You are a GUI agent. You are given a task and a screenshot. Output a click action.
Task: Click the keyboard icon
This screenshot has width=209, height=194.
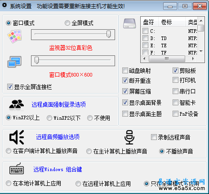tap(17, 169)
